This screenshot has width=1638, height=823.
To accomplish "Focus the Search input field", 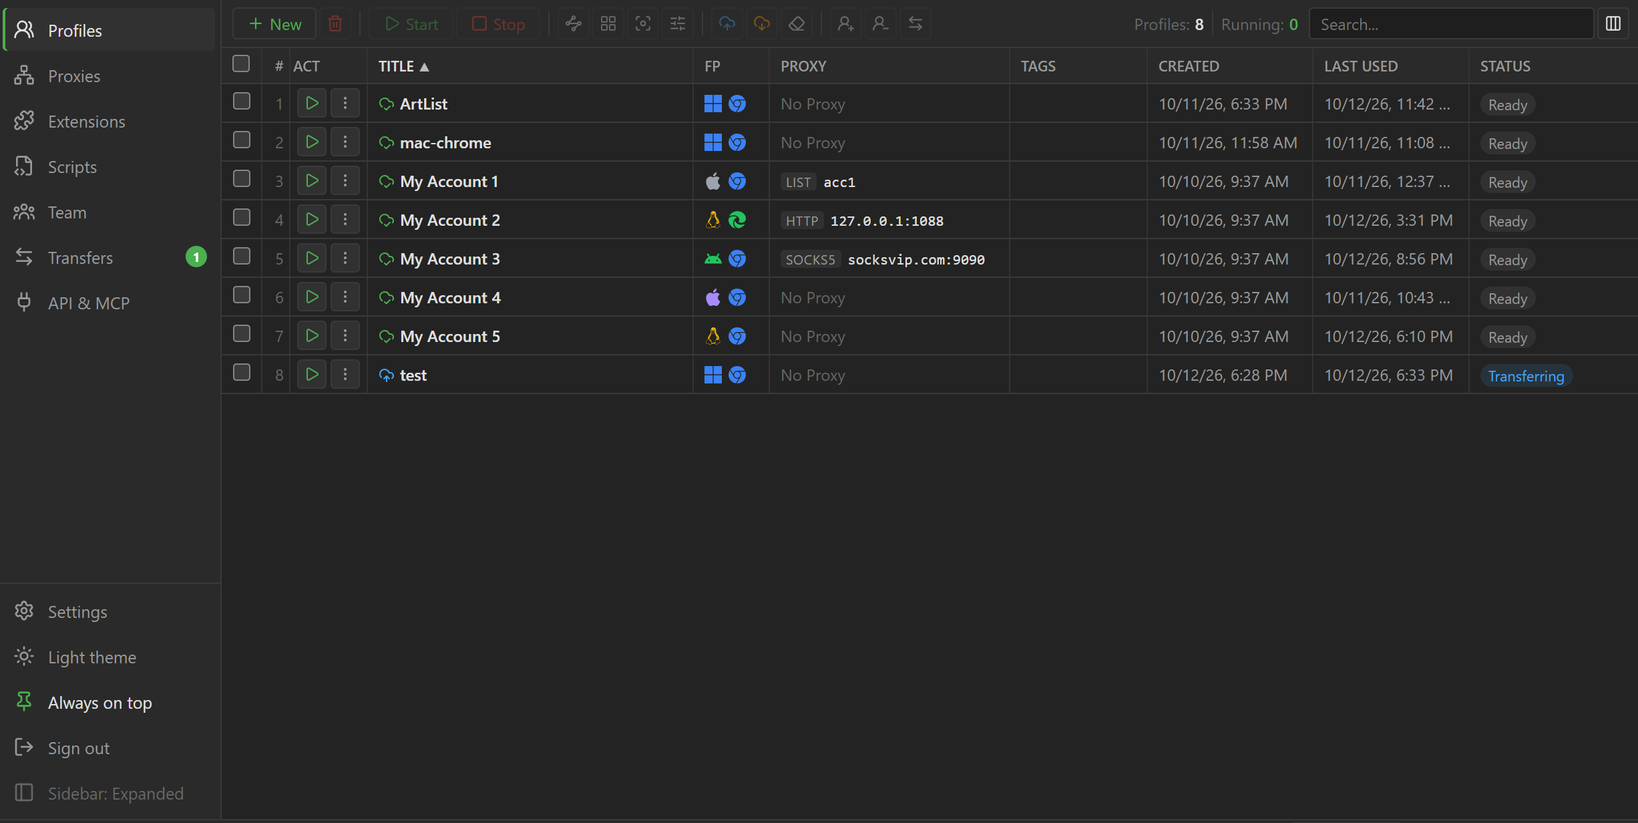I will pyautogui.click(x=1452, y=24).
